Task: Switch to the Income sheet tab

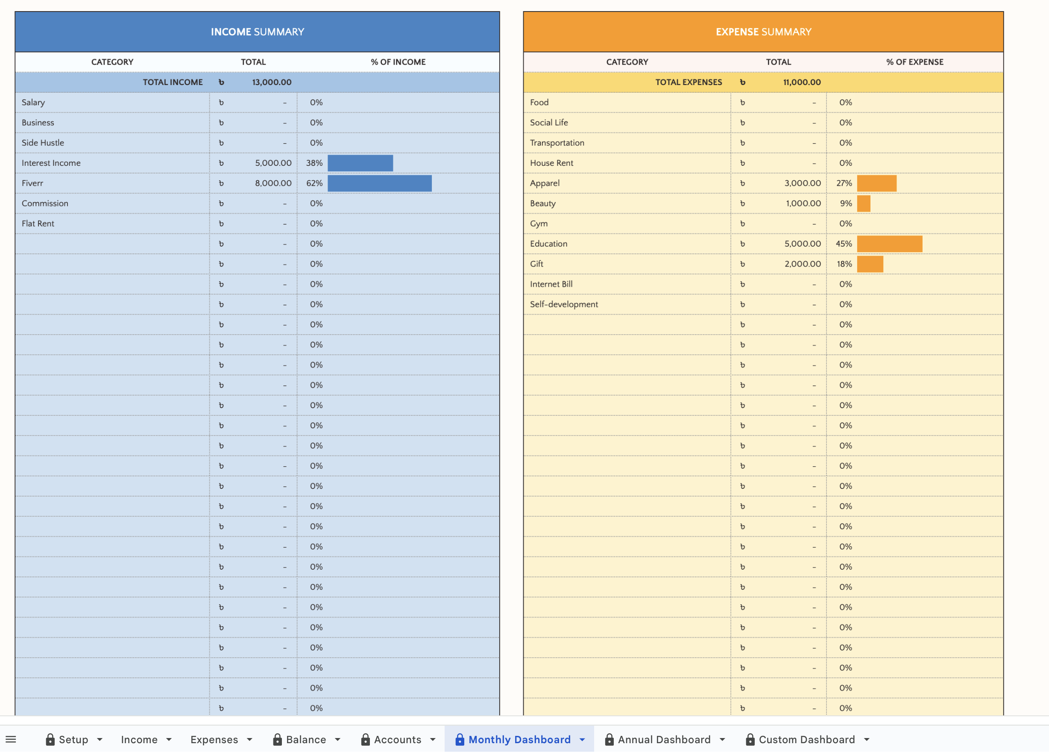Action: [x=139, y=739]
